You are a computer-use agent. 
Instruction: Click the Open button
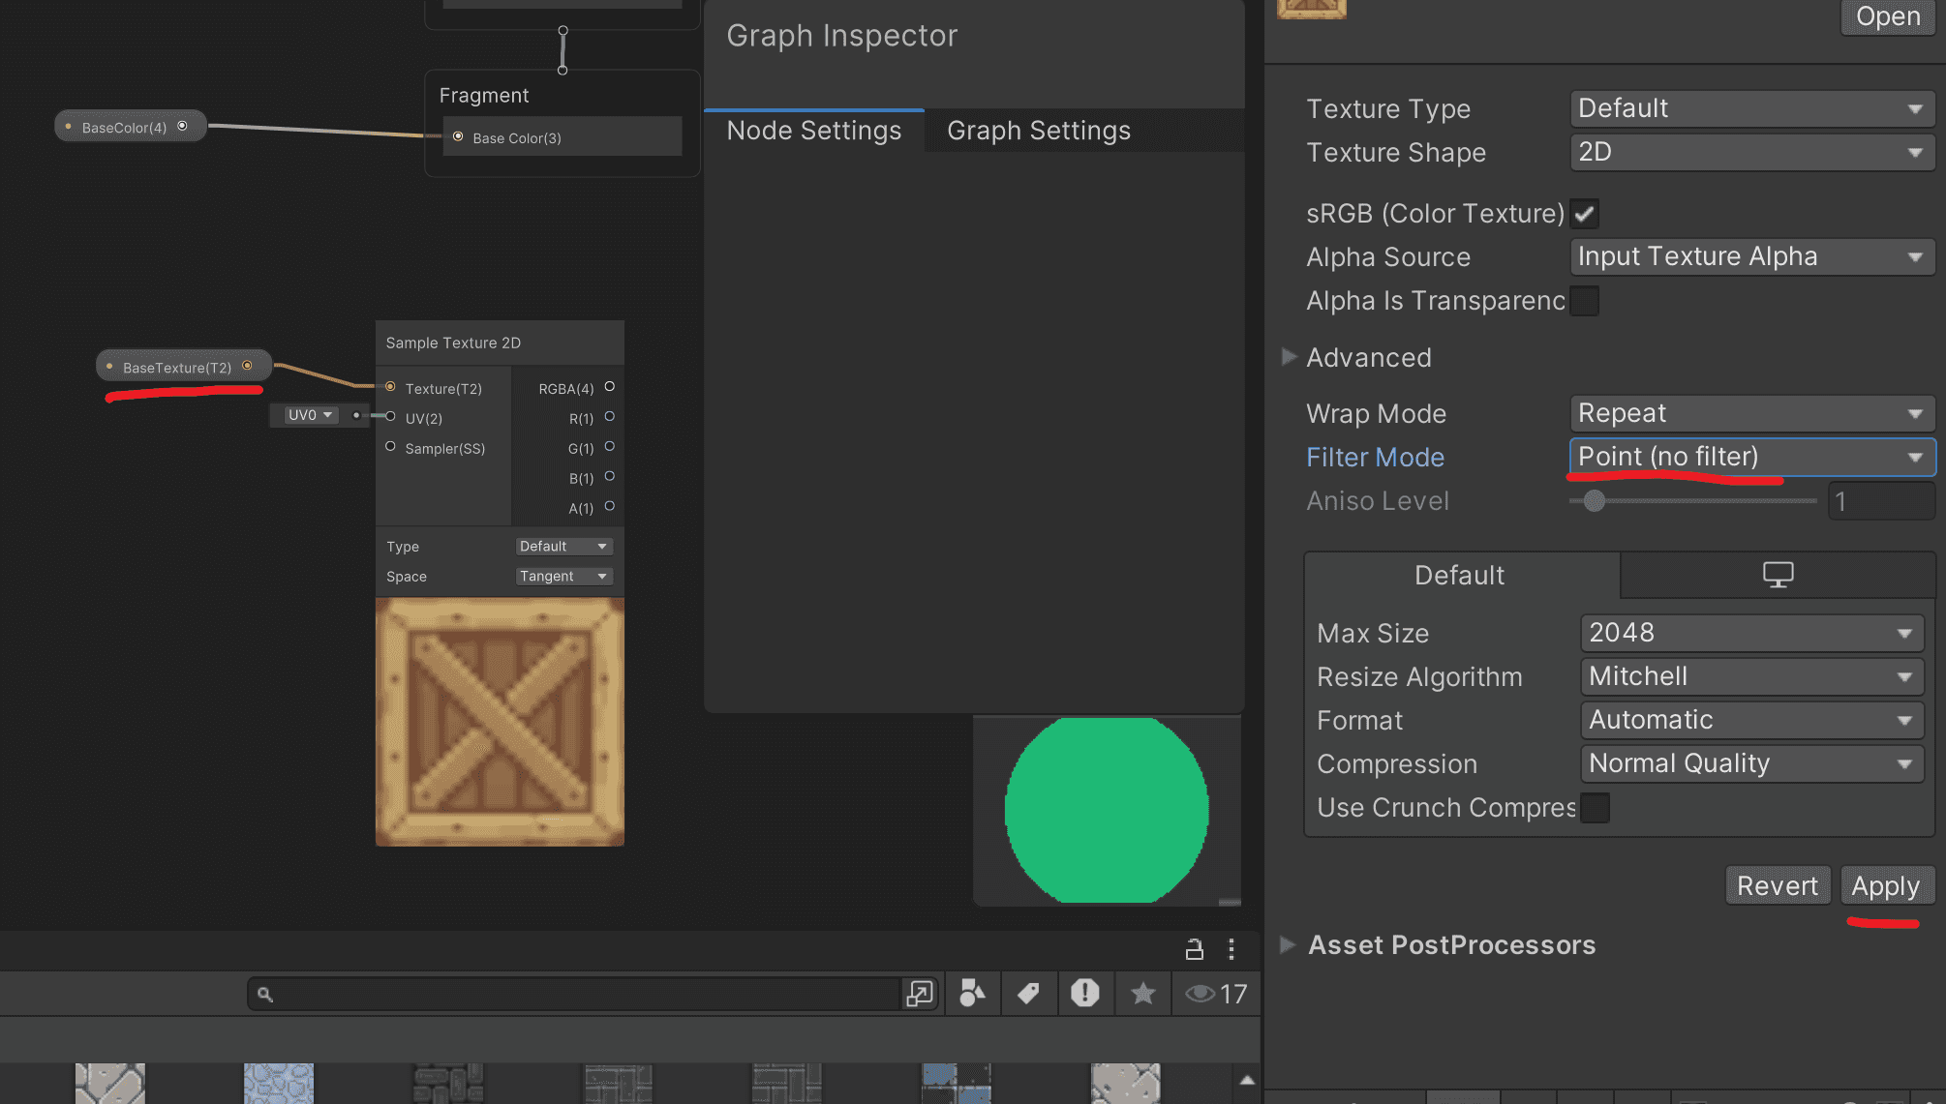click(1888, 16)
